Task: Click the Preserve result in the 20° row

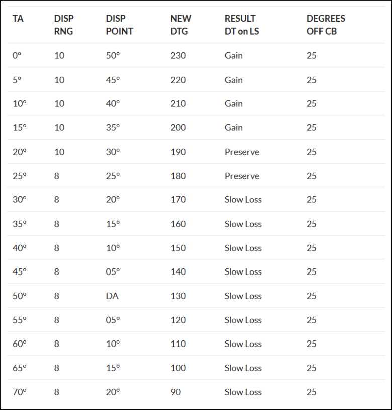Action: point(242,152)
